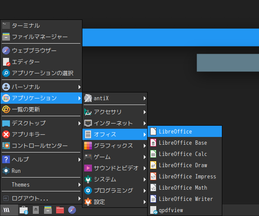259x216 pixels.
Task: Expand the antiX submenu arrow
Action: point(145,98)
